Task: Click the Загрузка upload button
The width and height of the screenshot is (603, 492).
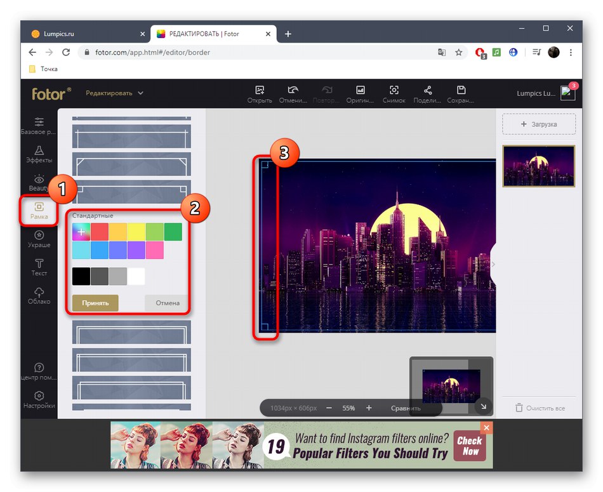Action: click(538, 124)
